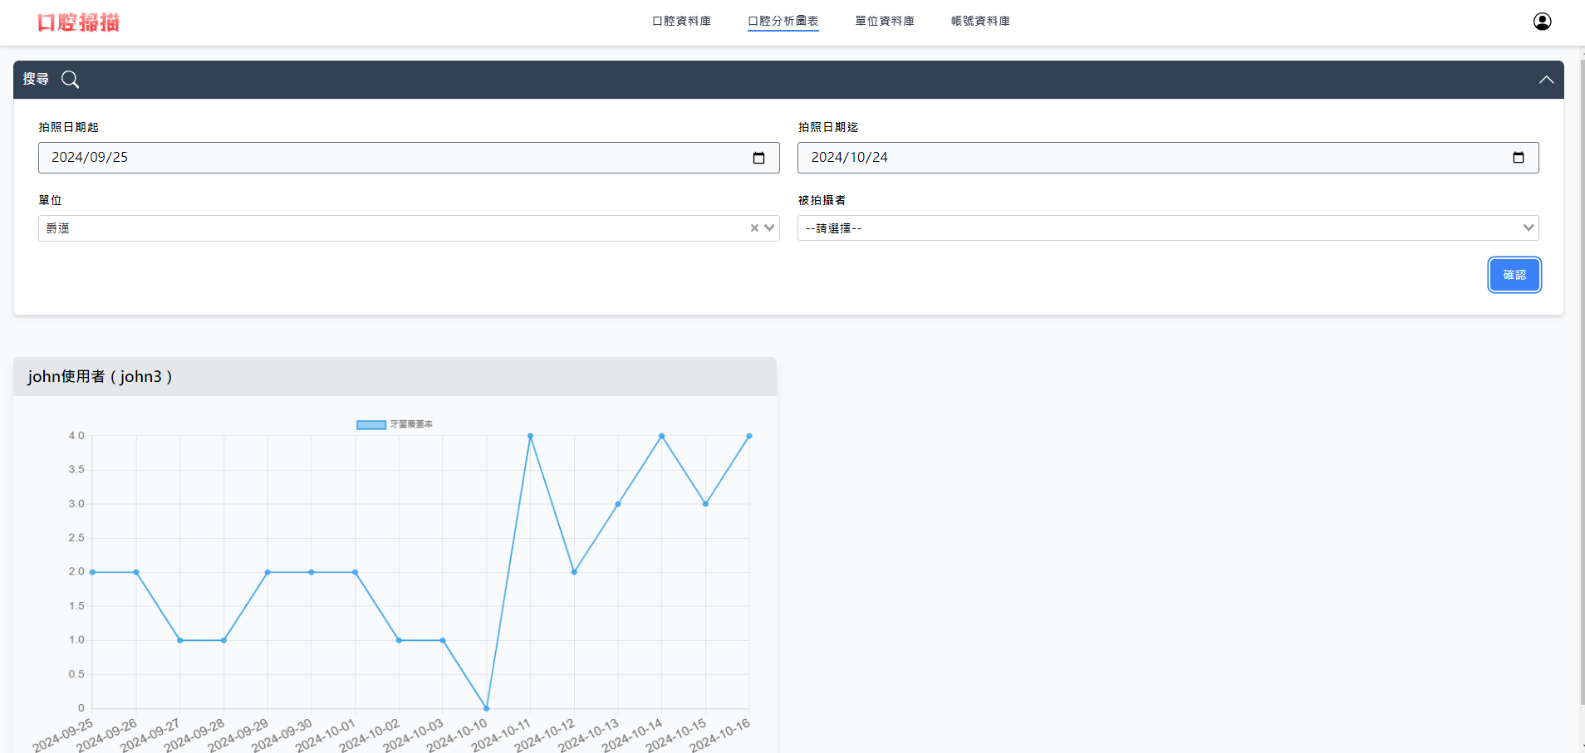Click the magnifier icon beside 搜尋
Image resolution: width=1585 pixels, height=753 pixels.
tap(71, 80)
